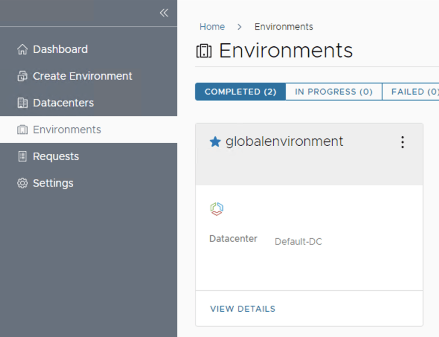The height and width of the screenshot is (337, 439).
Task: Click the Datacenters building icon
Action: (22, 103)
